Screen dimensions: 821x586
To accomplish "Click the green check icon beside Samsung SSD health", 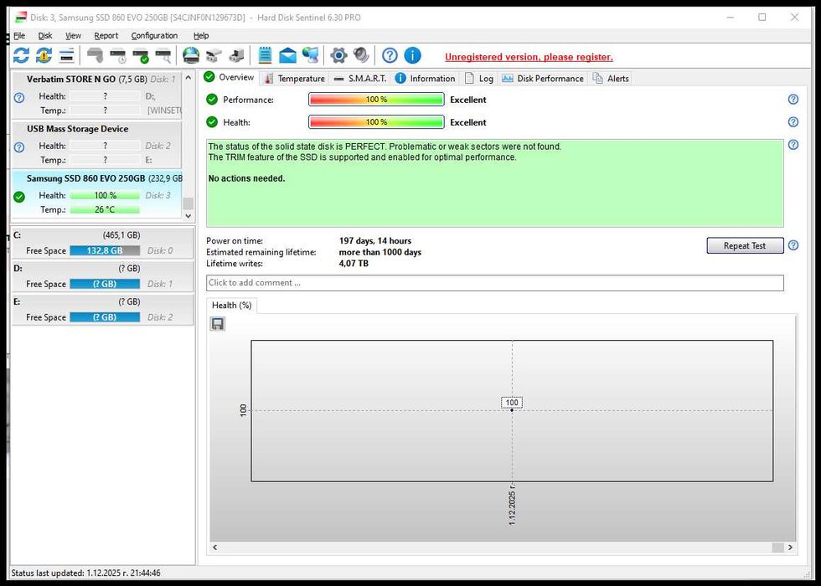I will coord(19,198).
